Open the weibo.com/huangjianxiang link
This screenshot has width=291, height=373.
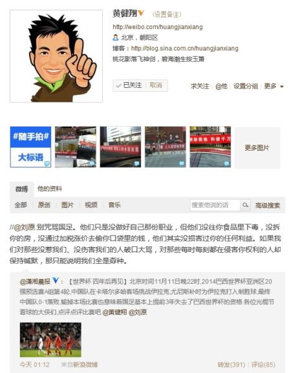(x=158, y=27)
